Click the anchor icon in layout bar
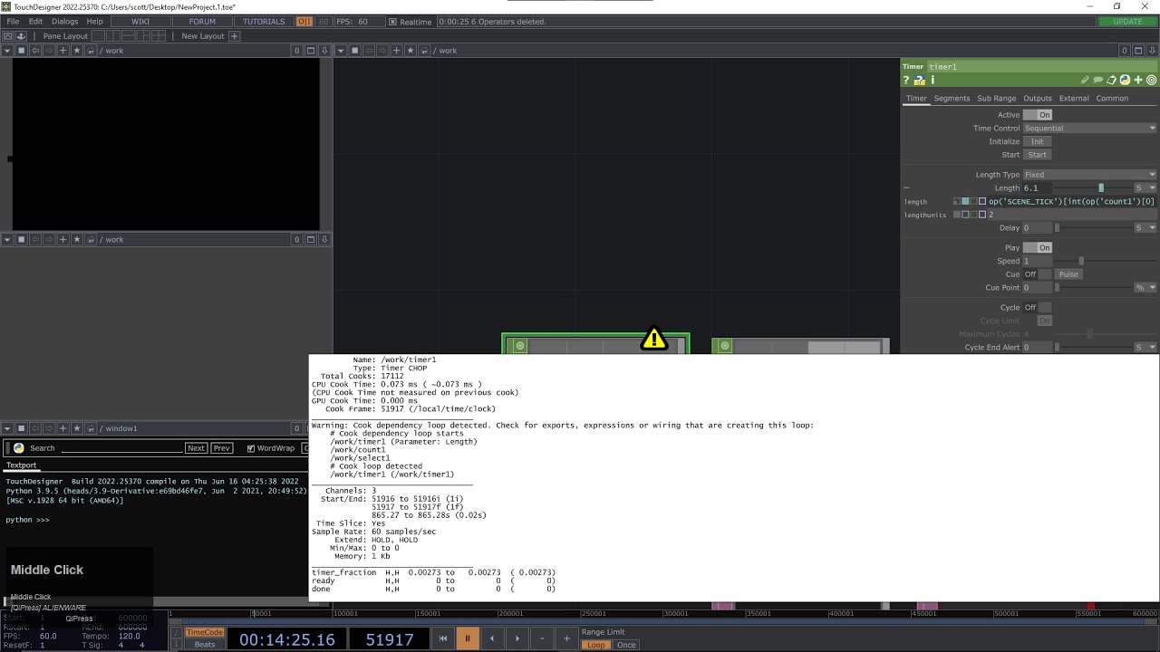Screen dimensions: 1160x652 pos(21,36)
